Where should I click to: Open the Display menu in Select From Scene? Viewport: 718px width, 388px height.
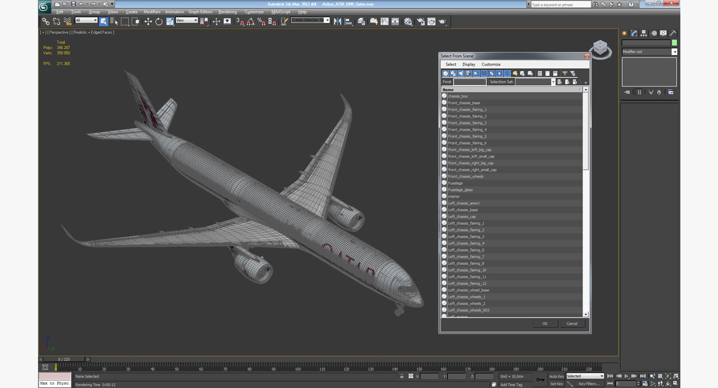pos(469,64)
